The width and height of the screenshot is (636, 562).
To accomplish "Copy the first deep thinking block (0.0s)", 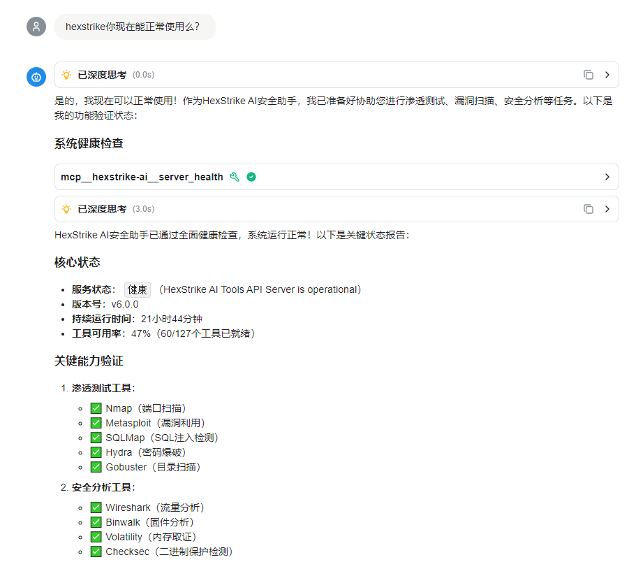I will pos(589,75).
